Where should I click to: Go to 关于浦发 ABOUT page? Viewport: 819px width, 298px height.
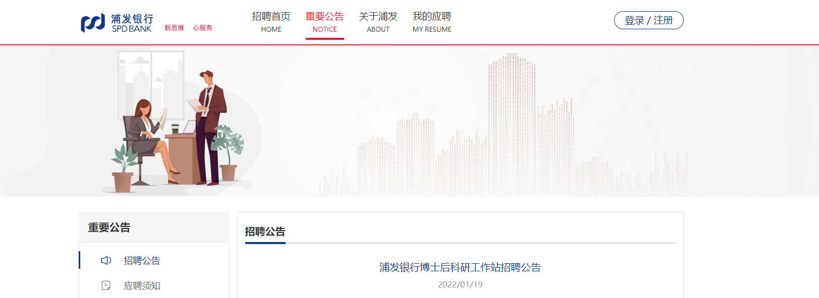point(378,22)
